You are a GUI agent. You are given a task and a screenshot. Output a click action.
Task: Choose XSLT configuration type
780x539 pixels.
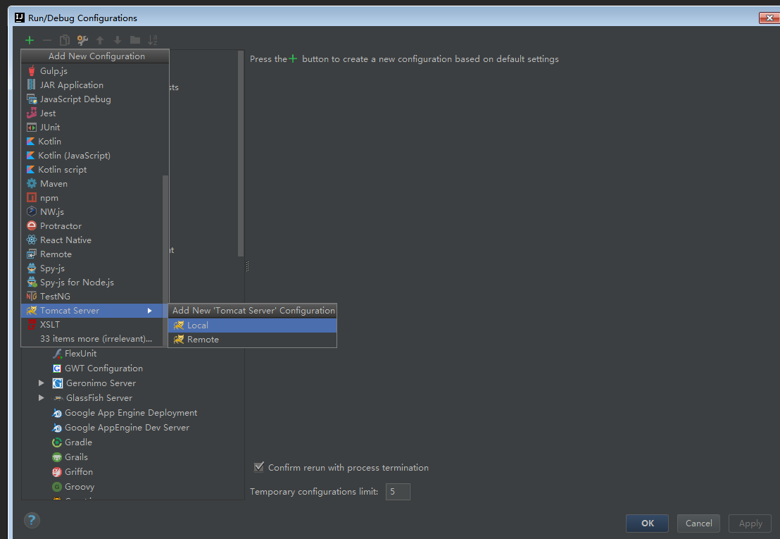click(x=92, y=325)
